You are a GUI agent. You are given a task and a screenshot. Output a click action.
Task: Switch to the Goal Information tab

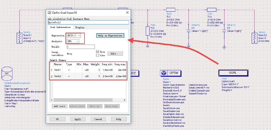[x=60, y=27]
